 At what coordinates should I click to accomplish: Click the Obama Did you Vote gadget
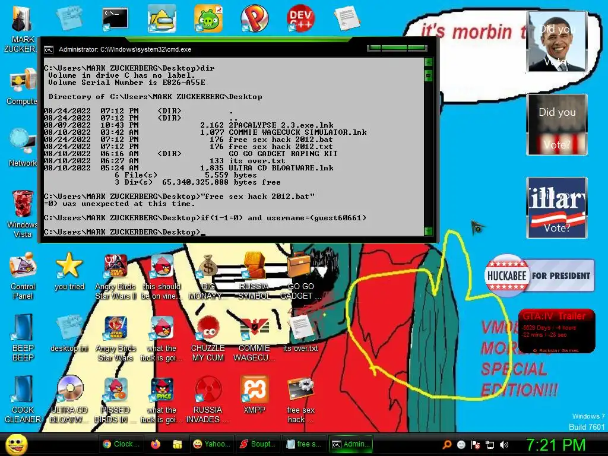click(557, 42)
